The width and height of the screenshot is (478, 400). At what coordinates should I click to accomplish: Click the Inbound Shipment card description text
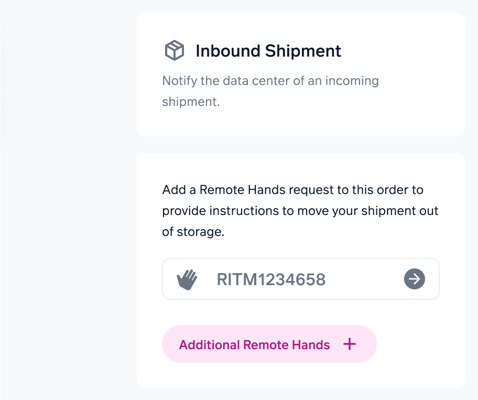tap(270, 91)
